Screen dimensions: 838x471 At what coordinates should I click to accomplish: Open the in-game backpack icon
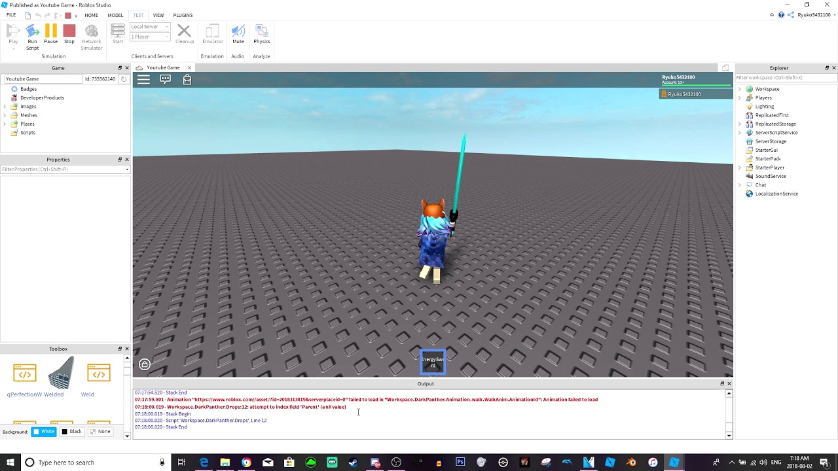point(187,80)
